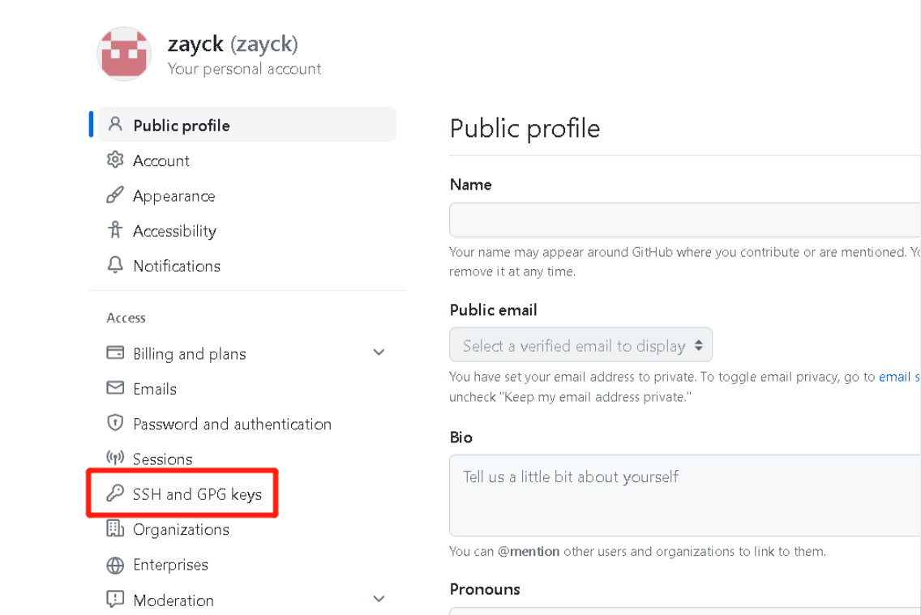Click the shield icon for Password settings

pos(115,423)
